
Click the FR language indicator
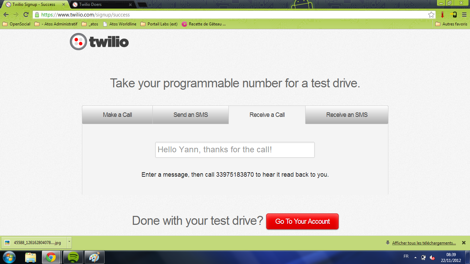[406, 256]
